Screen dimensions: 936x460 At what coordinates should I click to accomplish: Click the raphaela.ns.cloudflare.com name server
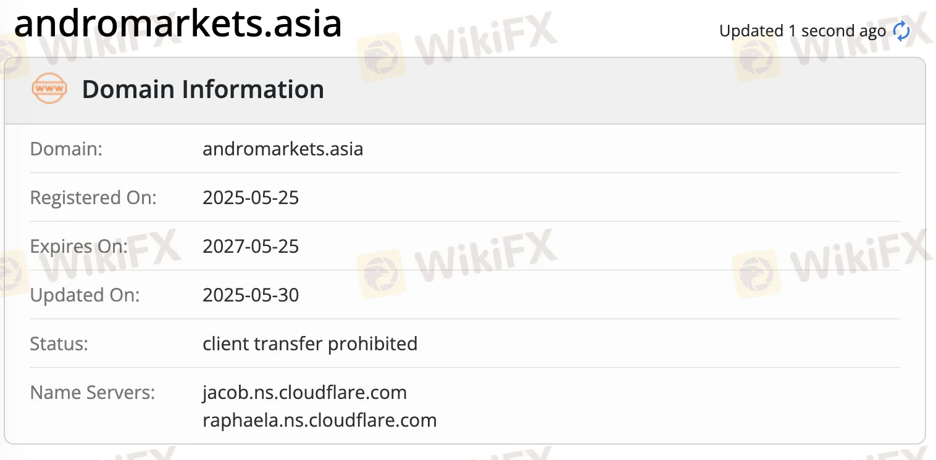(319, 421)
